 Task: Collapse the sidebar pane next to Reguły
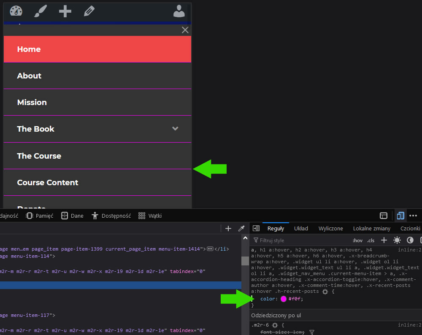coord(256,228)
